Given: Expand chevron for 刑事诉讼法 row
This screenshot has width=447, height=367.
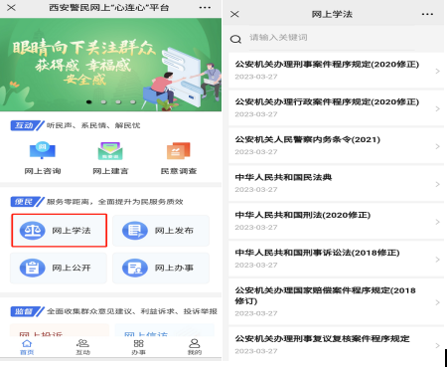Looking at the screenshot, I should [437, 260].
